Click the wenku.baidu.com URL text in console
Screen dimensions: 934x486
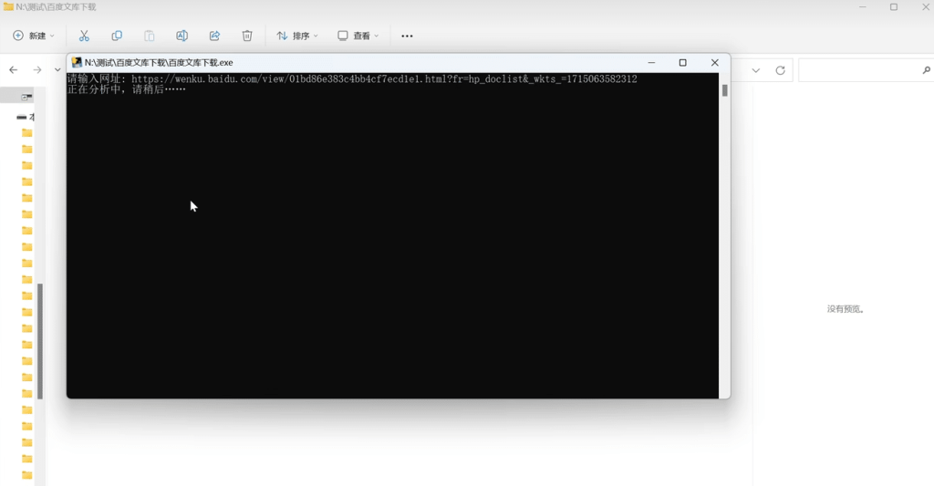pos(384,78)
